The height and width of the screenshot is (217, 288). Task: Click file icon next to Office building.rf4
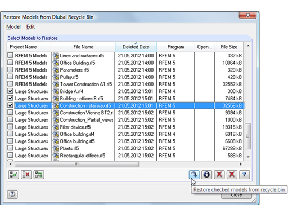(56, 134)
